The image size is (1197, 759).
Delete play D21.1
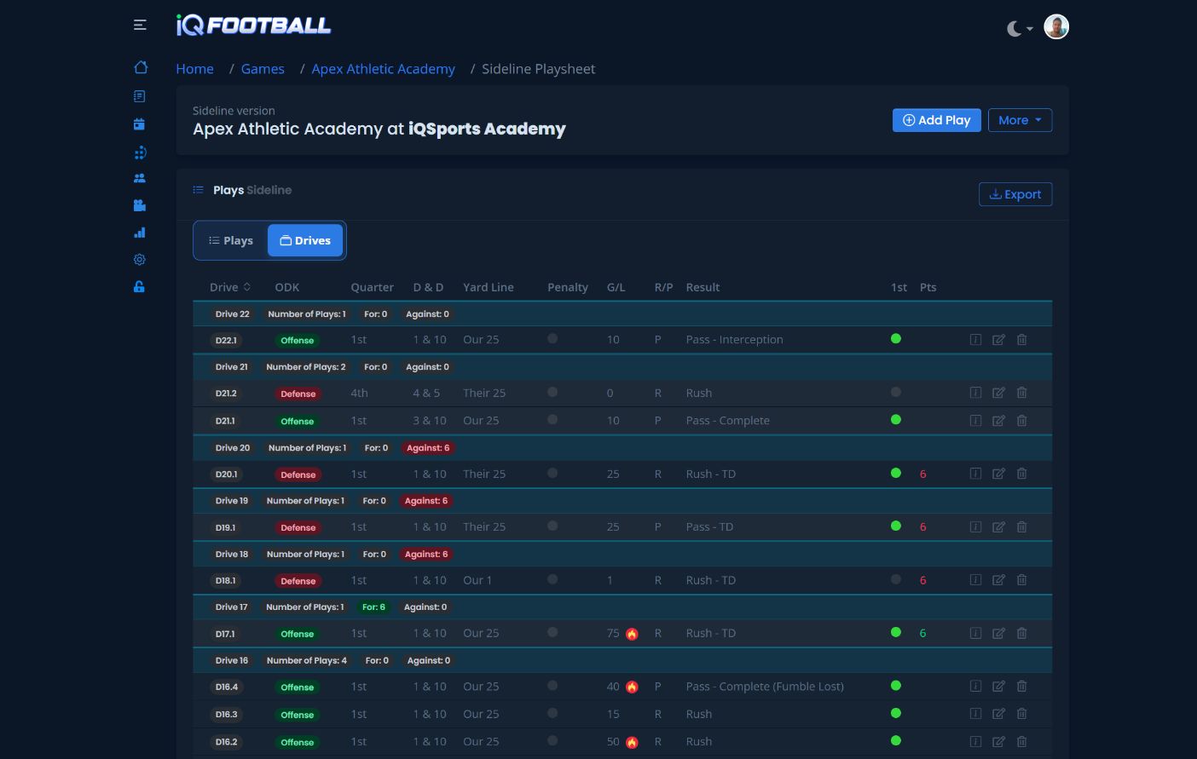(x=1021, y=421)
